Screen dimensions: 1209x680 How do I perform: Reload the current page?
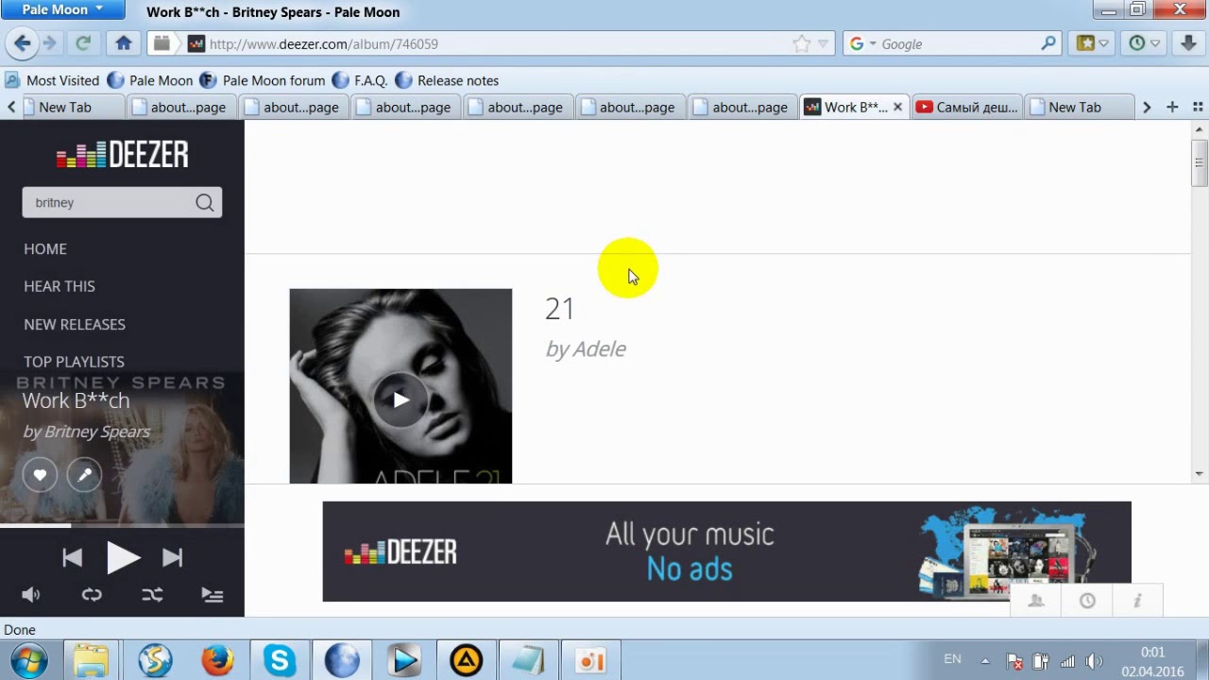[83, 43]
